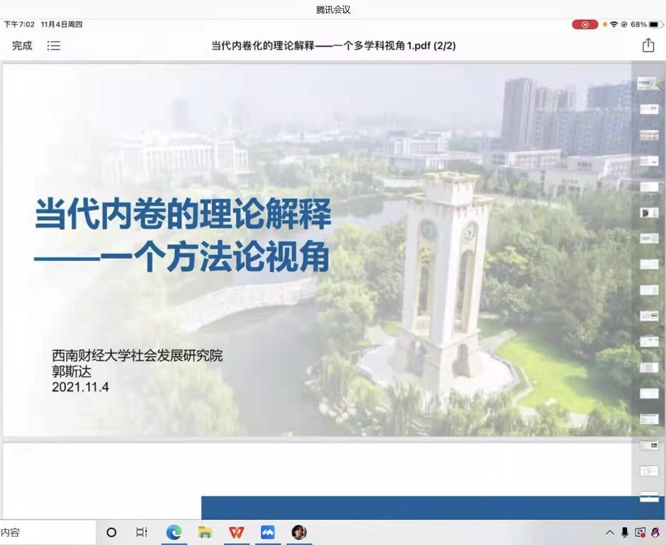Switch to Tencent Meeting taskbar icon
Screen dimensions: 666x545
(x=267, y=532)
